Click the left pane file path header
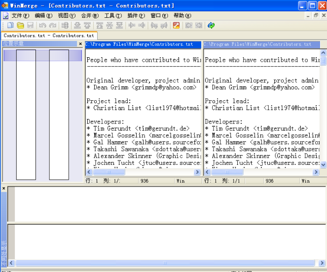Viewport: 327px width, 272px height. (x=143, y=44)
